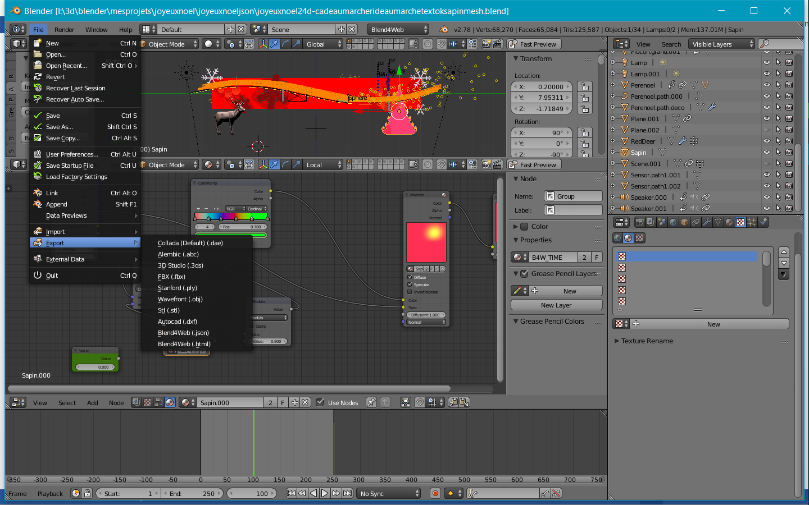Lock the X location value

[585, 87]
